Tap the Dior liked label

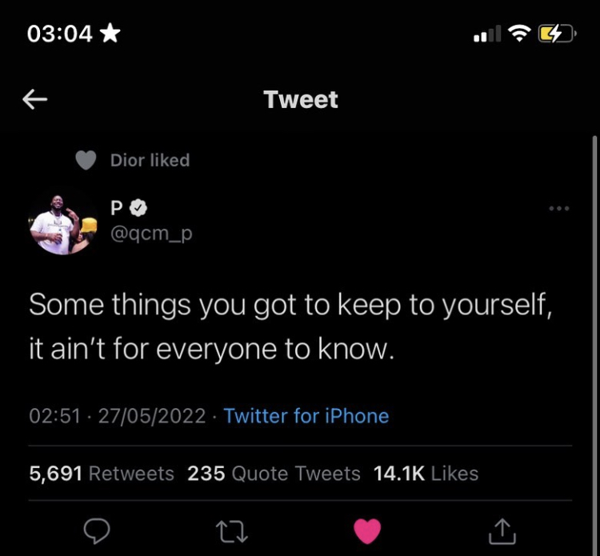pos(150,160)
